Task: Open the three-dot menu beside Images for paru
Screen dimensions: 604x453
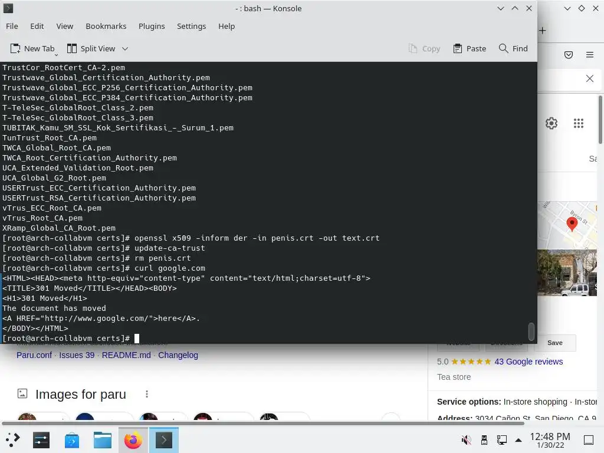Action: pyautogui.click(x=147, y=394)
